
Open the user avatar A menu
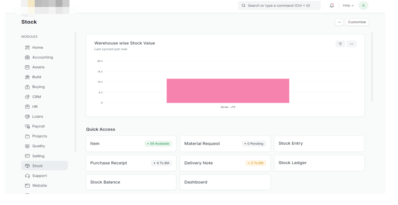click(363, 5)
